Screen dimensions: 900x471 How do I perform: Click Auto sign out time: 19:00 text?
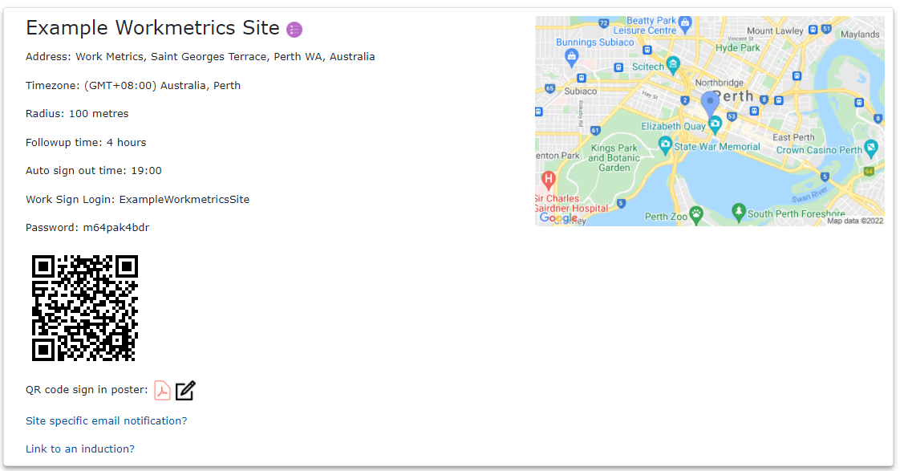94,170
